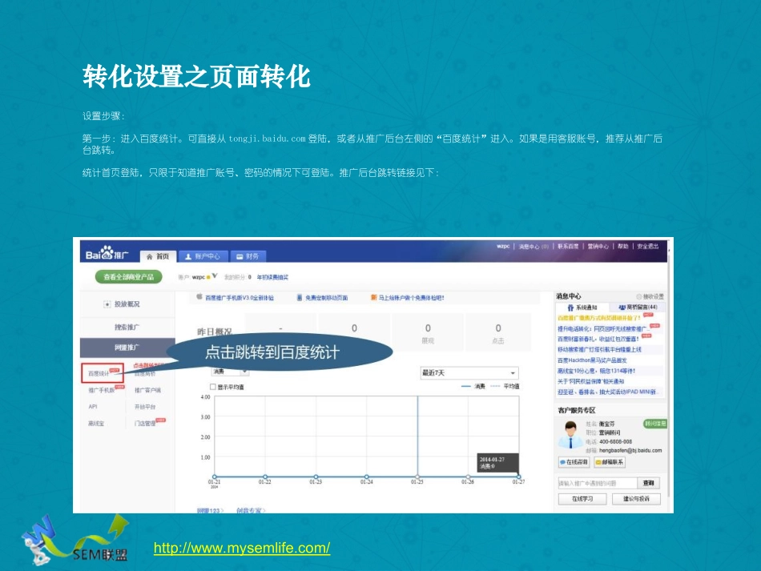Viewport: 761px width, 571px height.
Task: Click wzpc username in top bar
Action: coord(503,247)
